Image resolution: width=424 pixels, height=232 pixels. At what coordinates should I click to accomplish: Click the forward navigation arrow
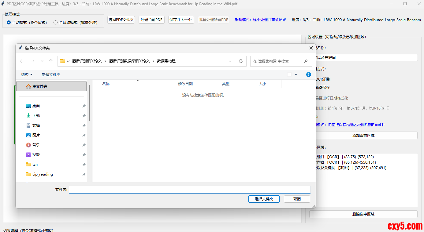tap(32, 61)
